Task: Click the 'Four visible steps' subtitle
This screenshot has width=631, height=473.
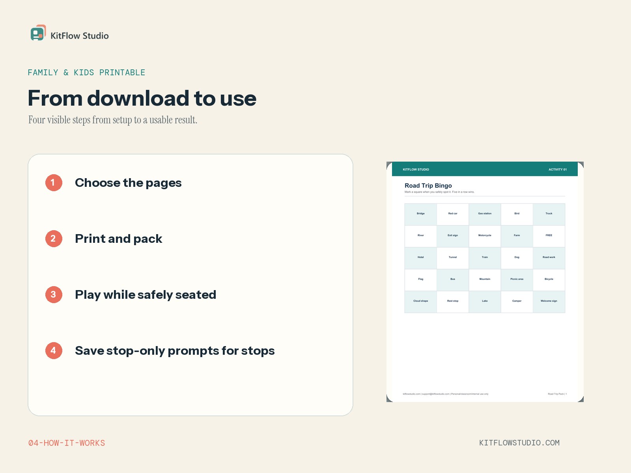Action: tap(113, 120)
